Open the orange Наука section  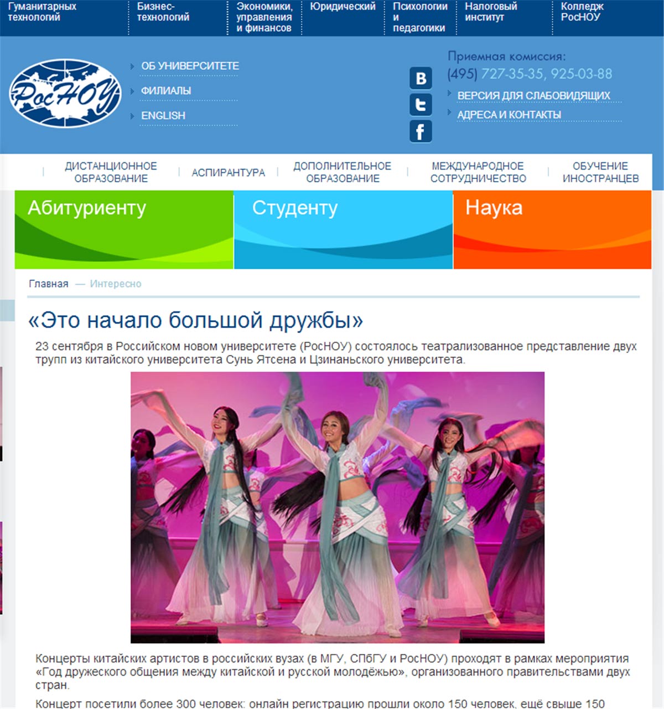[552, 229]
